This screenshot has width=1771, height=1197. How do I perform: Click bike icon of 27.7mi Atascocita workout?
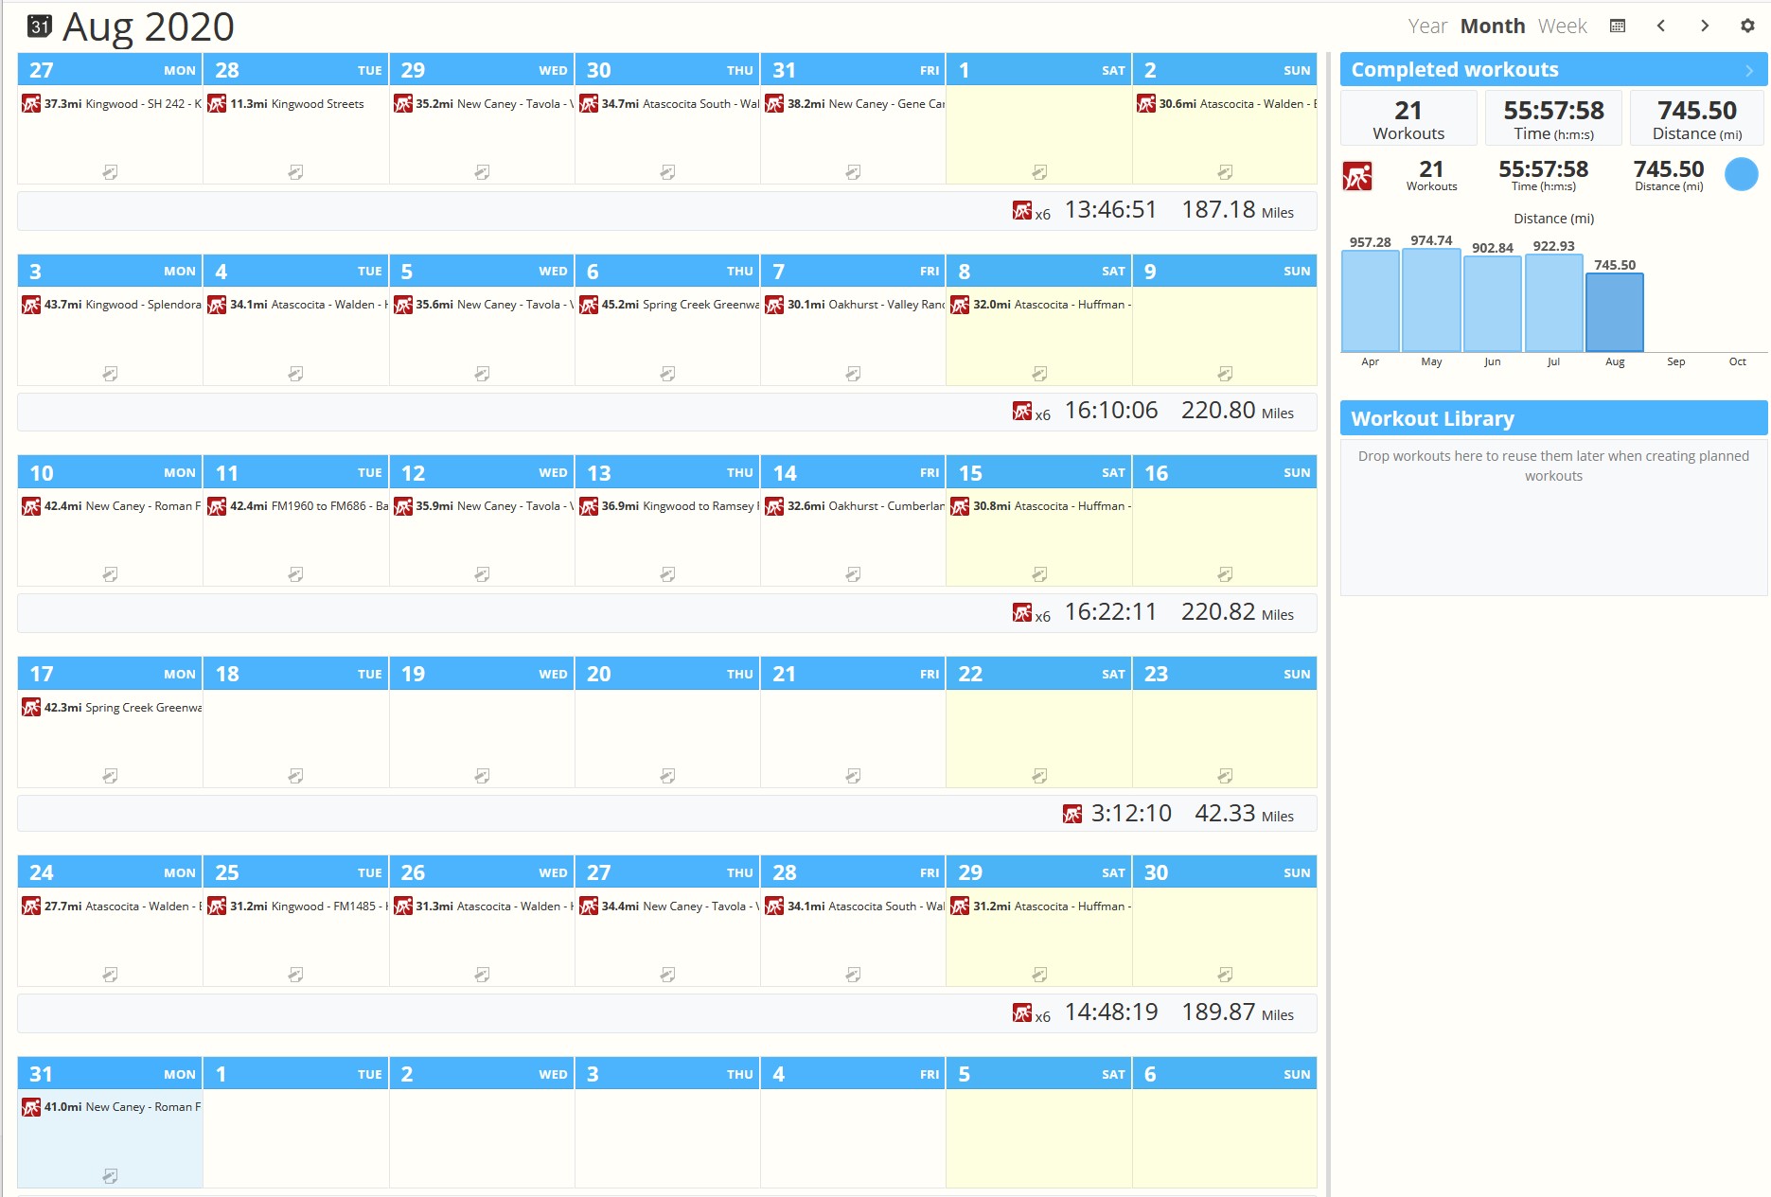point(31,906)
